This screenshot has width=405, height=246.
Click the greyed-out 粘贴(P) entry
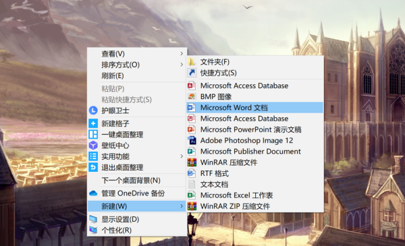[137, 89]
